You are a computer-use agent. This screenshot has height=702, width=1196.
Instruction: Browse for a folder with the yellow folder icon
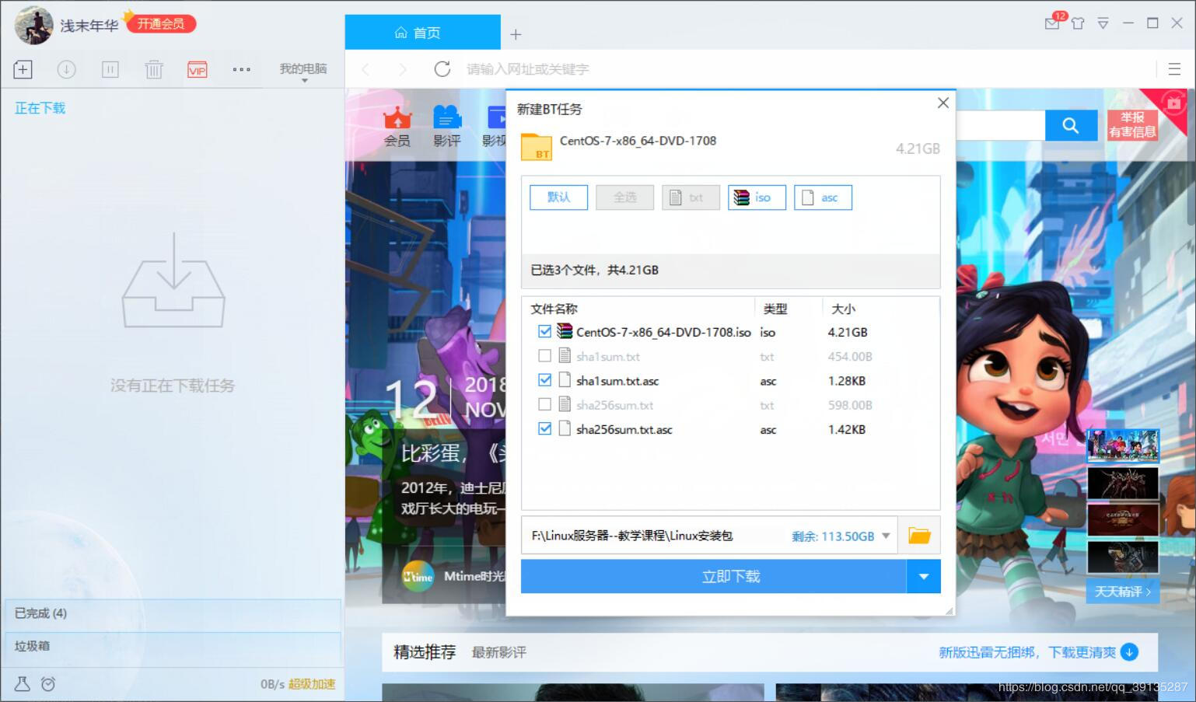point(919,536)
